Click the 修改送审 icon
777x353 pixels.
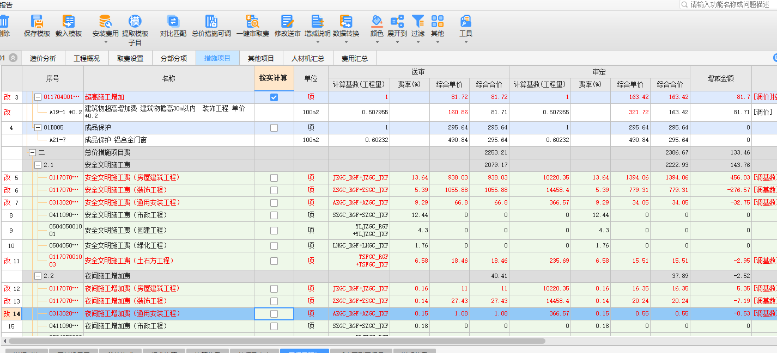pos(287,22)
